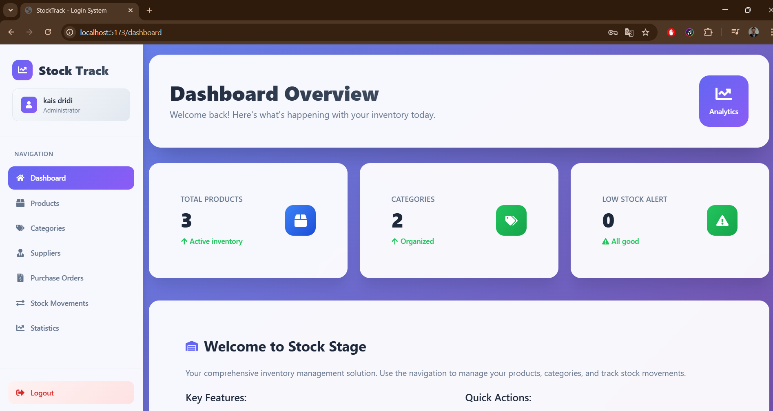
Task: Open the music note extension icon
Action: click(x=689, y=32)
